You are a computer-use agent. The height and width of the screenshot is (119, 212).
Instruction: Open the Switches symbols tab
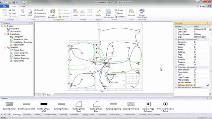(63, 115)
